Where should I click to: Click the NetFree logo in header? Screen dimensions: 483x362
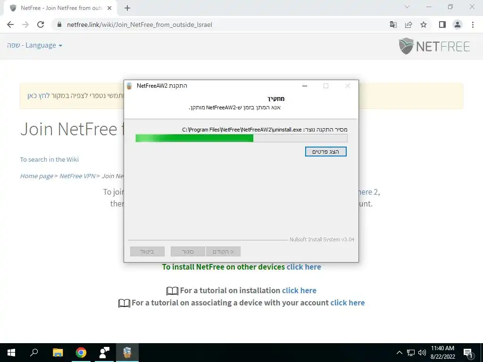point(434,46)
